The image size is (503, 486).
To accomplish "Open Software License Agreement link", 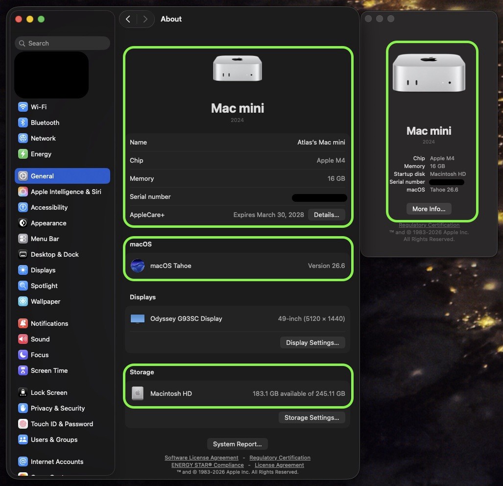I will 201,458.
